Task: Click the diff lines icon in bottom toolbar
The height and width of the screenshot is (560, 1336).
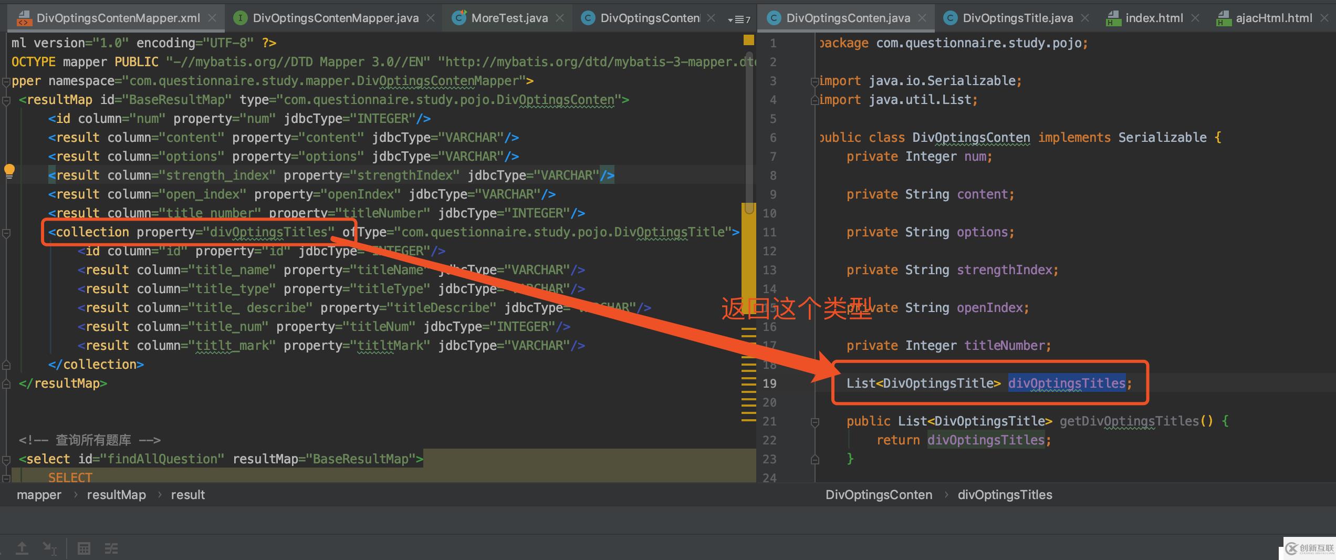Action: 111,548
